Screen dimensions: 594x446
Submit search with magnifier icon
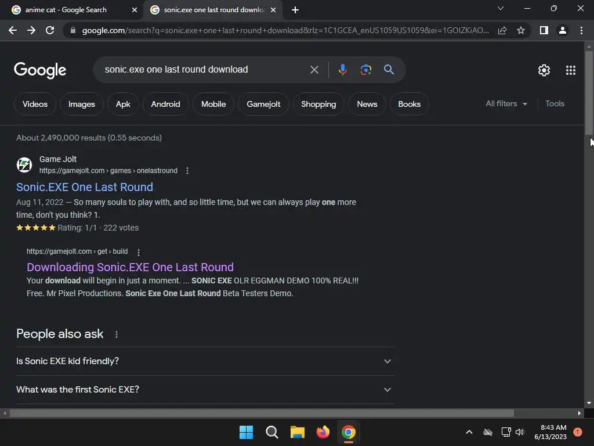click(x=389, y=70)
